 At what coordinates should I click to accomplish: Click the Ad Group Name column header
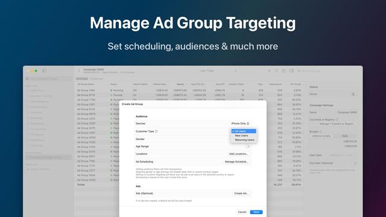click(x=86, y=84)
